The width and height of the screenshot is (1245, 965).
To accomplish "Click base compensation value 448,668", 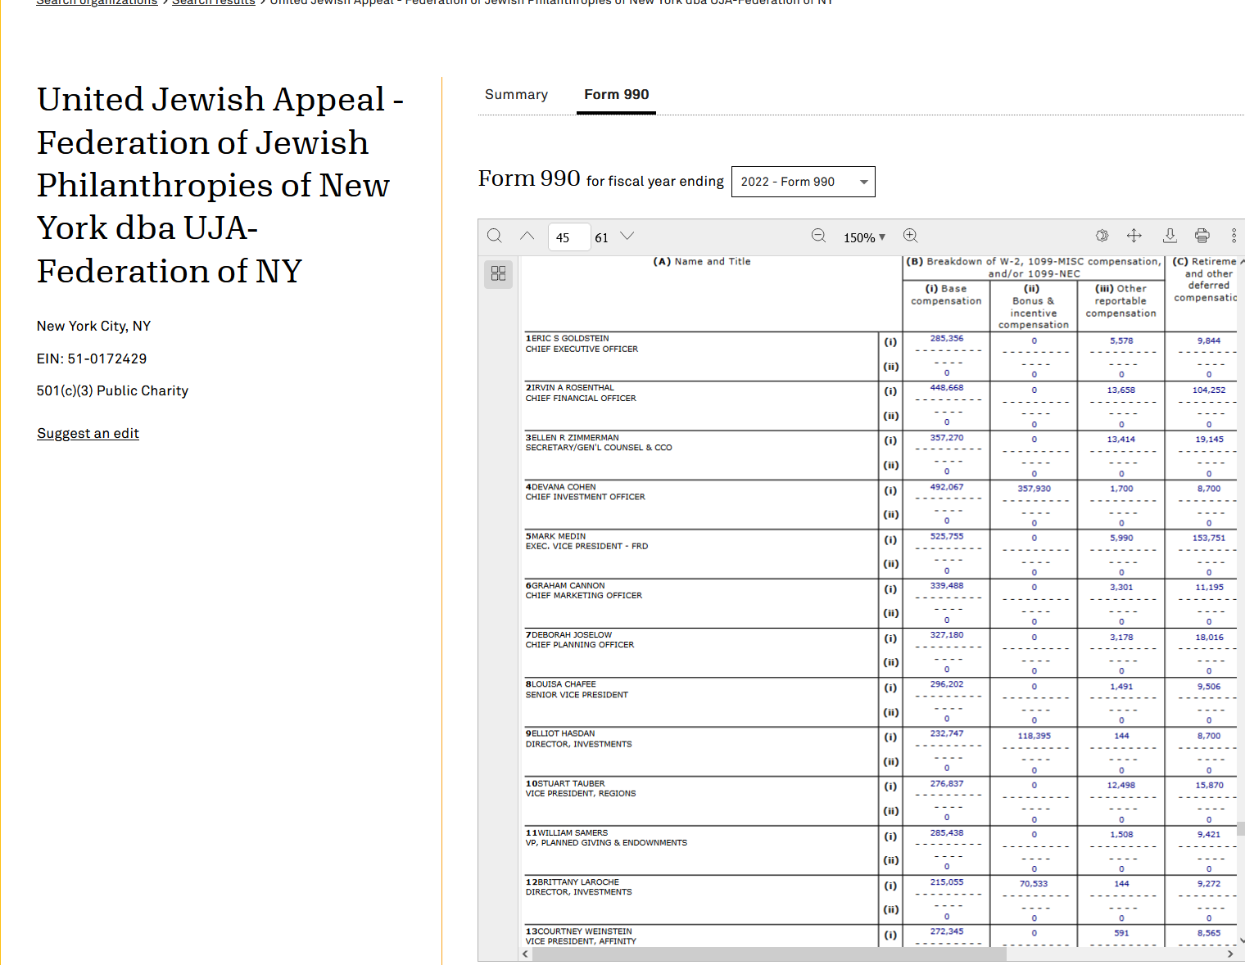I will [x=947, y=387].
